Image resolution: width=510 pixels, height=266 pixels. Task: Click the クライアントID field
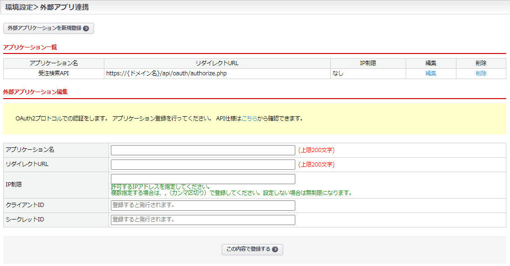click(x=203, y=206)
